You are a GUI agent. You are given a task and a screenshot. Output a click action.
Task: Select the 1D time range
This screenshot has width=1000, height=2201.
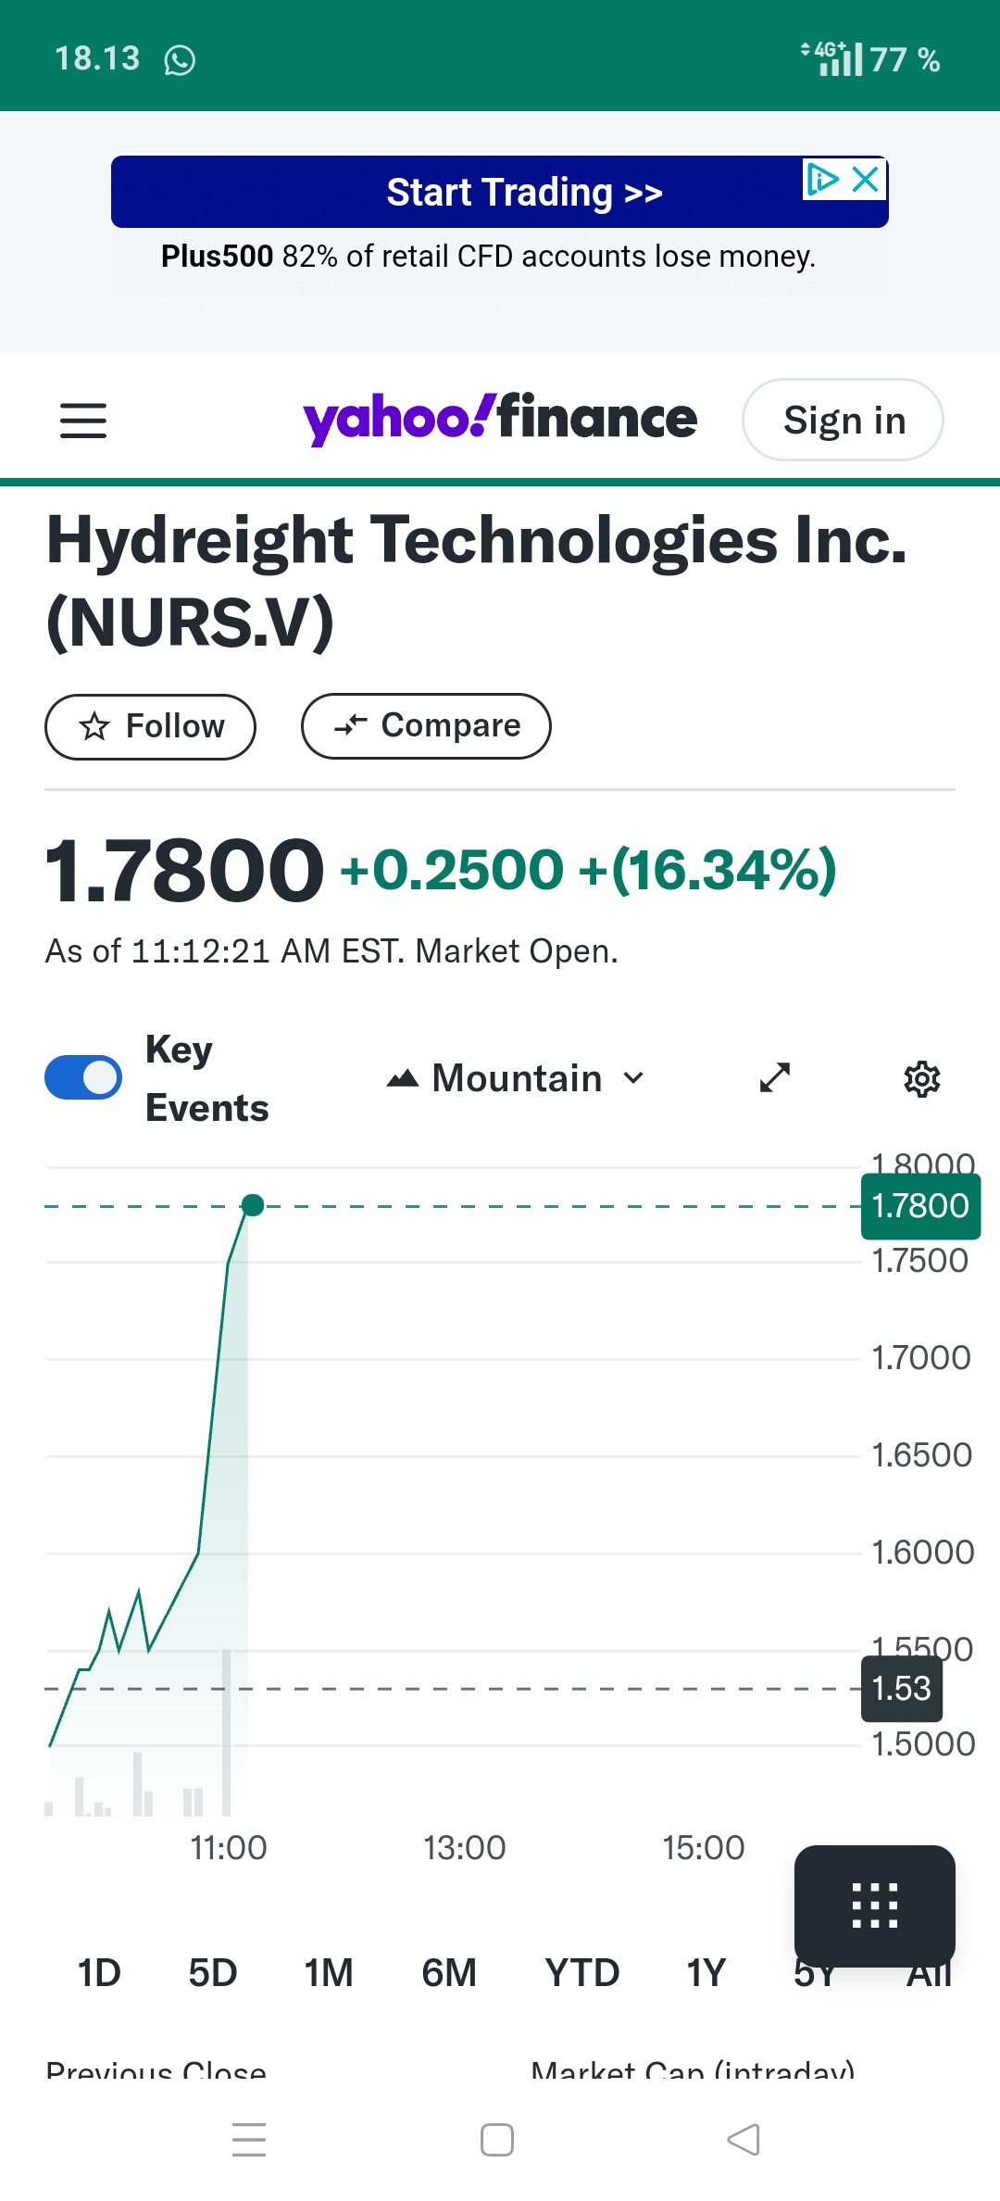point(99,1973)
